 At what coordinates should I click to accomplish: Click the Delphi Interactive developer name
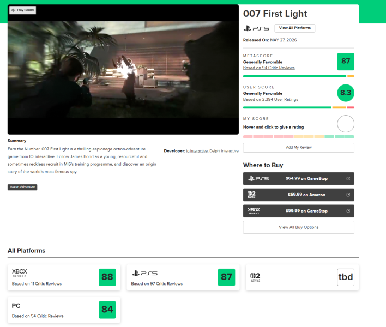click(x=224, y=151)
